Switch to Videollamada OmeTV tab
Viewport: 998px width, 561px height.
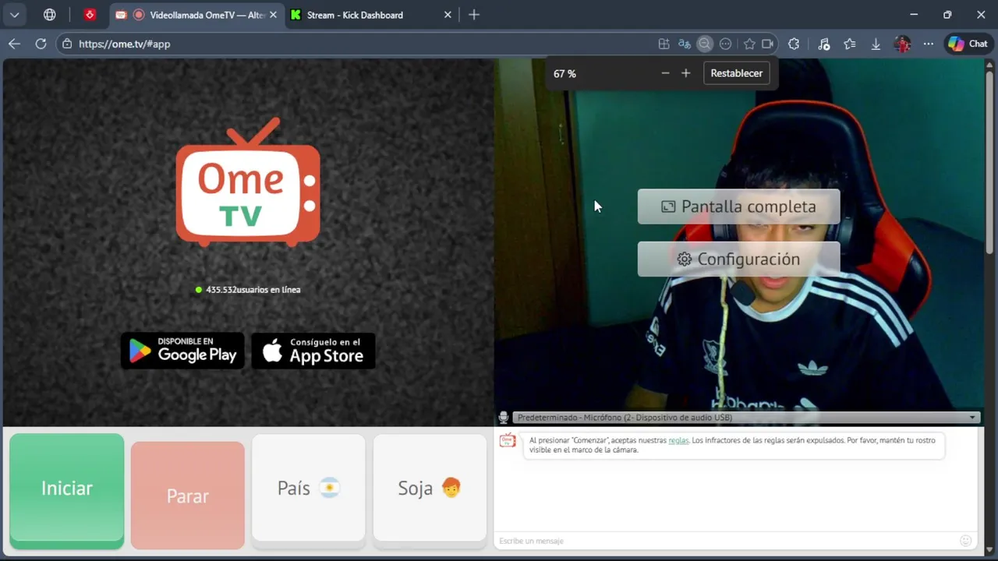[x=195, y=15]
